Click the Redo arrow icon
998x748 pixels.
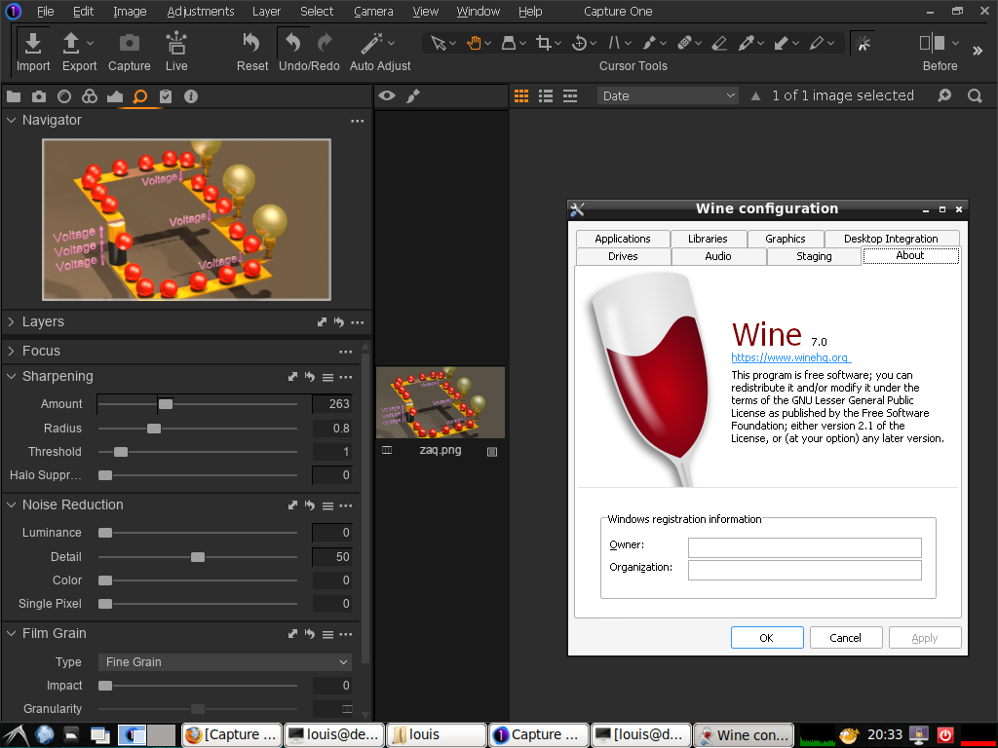pos(326,43)
